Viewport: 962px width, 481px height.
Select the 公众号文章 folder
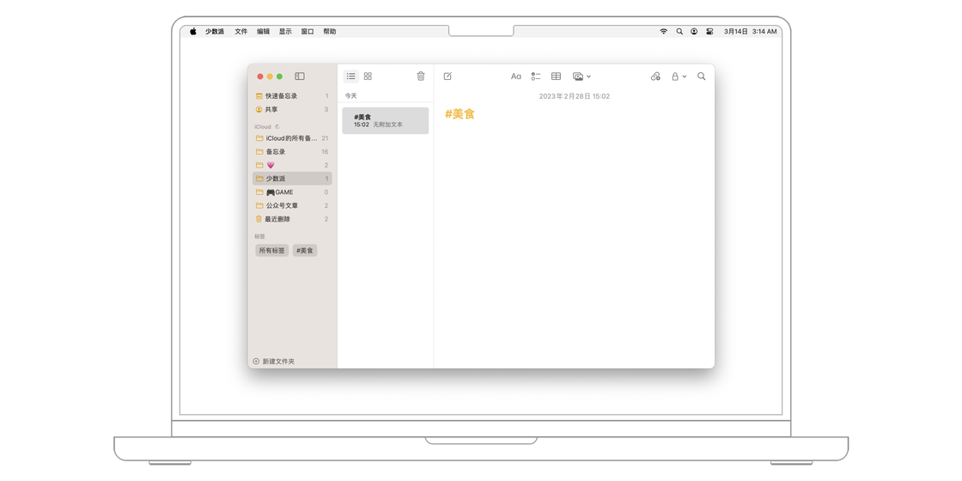click(x=292, y=205)
